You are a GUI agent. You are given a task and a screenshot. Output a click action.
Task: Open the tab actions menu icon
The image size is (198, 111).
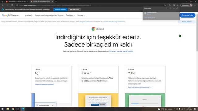click(x=2, y=2)
